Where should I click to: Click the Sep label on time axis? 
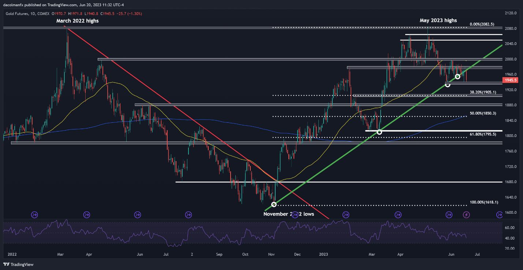pos(219,254)
